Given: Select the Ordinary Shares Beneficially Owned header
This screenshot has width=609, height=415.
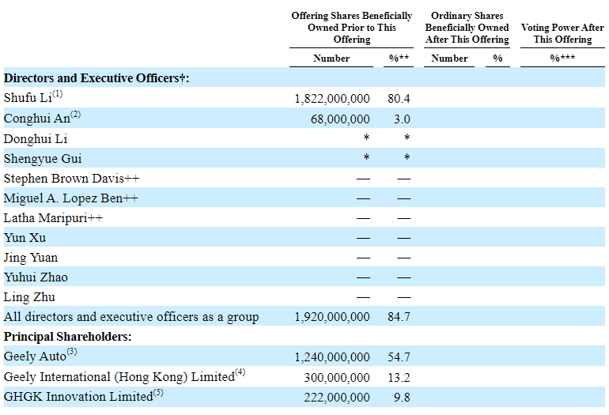Looking at the screenshot, I should 467,28.
